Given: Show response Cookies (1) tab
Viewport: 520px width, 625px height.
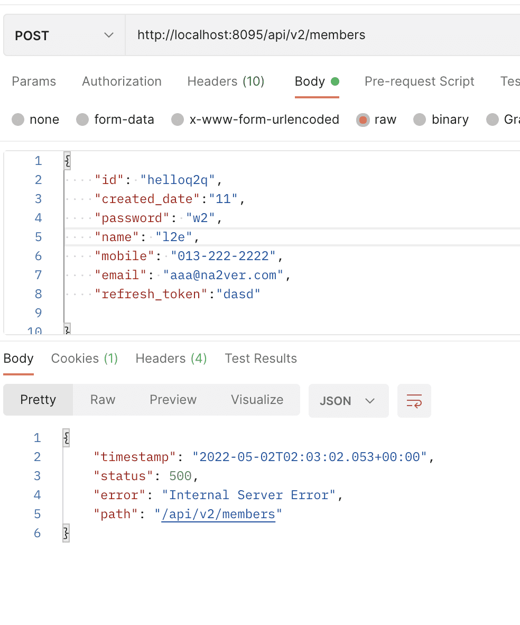Looking at the screenshot, I should point(85,359).
